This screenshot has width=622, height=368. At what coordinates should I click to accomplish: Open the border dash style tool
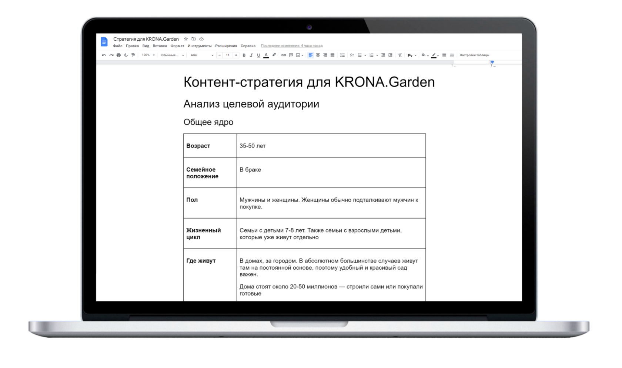[x=452, y=55]
